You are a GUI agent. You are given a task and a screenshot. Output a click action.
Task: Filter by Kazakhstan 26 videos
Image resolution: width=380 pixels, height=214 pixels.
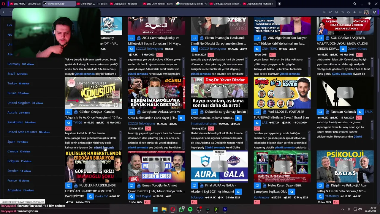tap(21, 122)
